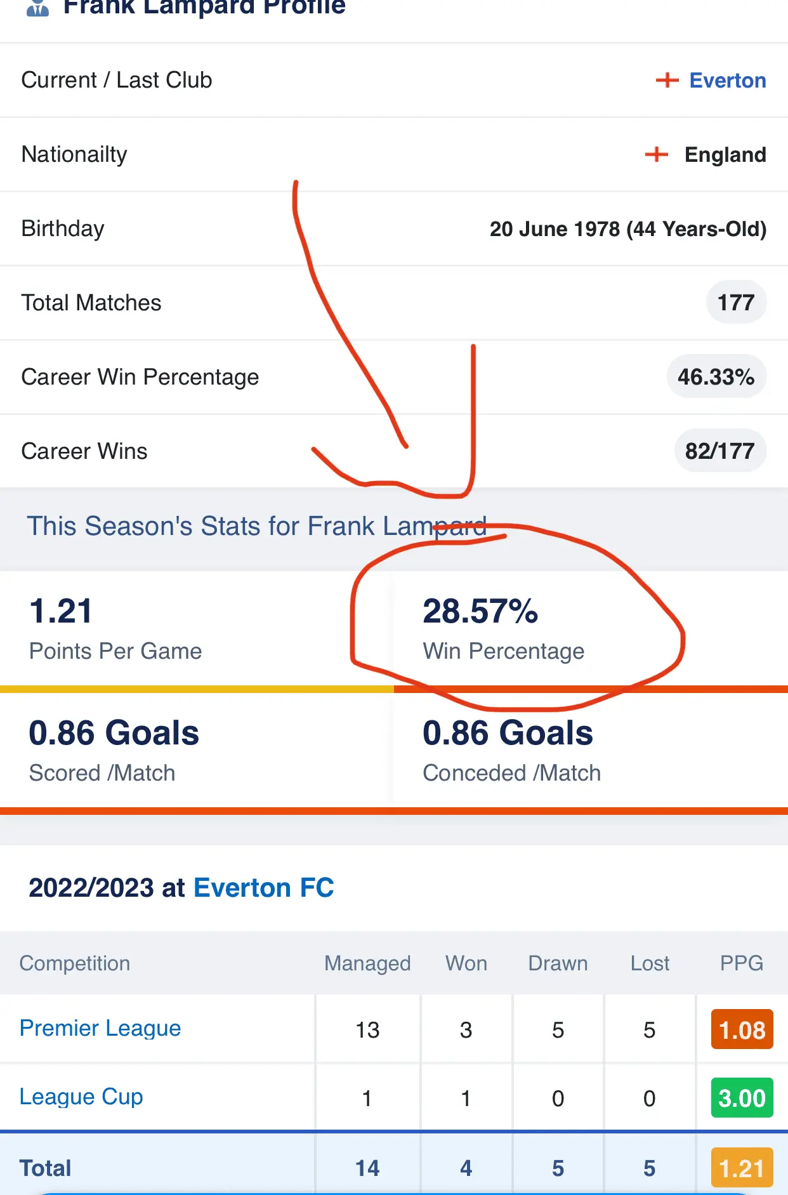Open the League Cup competition link
Screen dimensions: 788x1195
pos(81,1097)
